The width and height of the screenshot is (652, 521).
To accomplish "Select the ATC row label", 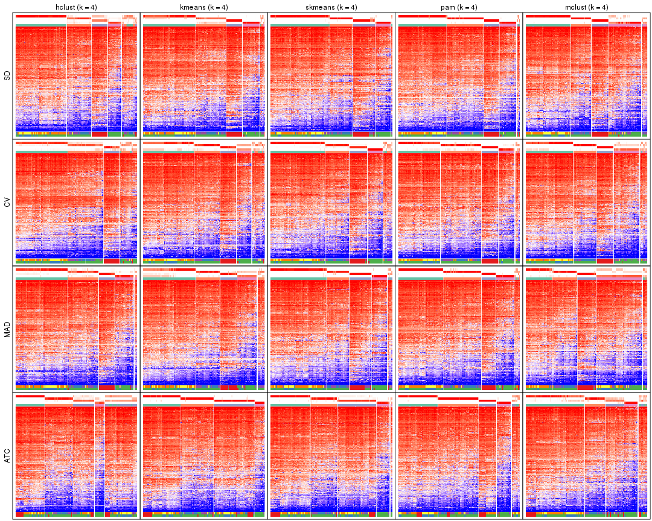I will (7, 456).
